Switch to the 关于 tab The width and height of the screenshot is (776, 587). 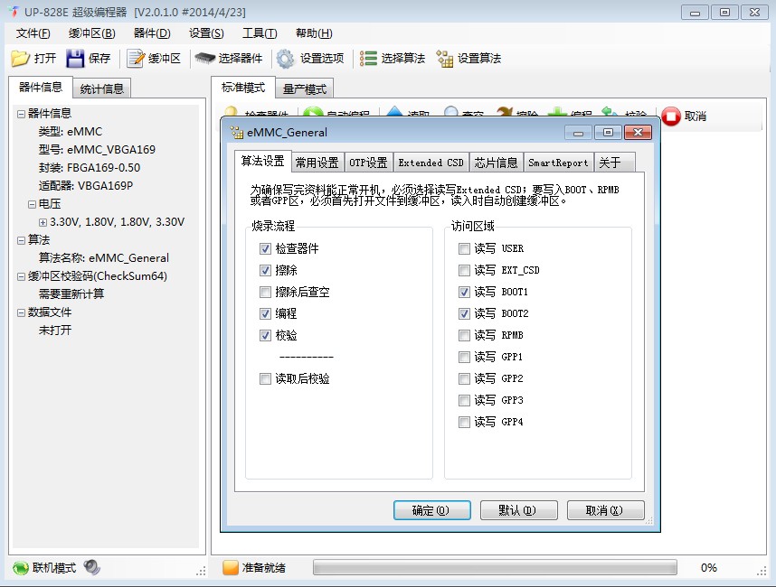pyautogui.click(x=614, y=163)
